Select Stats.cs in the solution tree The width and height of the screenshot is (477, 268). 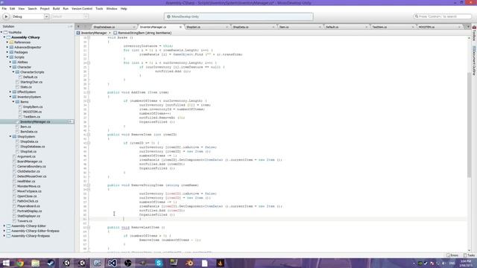[x=26, y=87]
